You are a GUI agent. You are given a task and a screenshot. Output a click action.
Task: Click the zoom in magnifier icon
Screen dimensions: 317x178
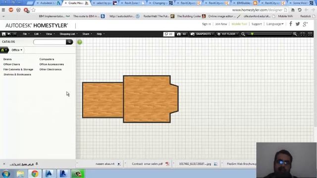[x=295, y=34]
